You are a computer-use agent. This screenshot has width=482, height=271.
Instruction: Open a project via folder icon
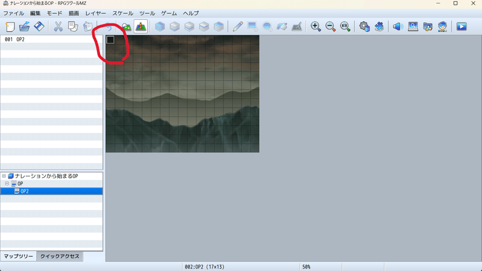point(25,26)
